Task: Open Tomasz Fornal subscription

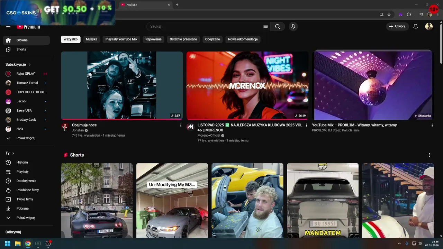Action: [26, 83]
